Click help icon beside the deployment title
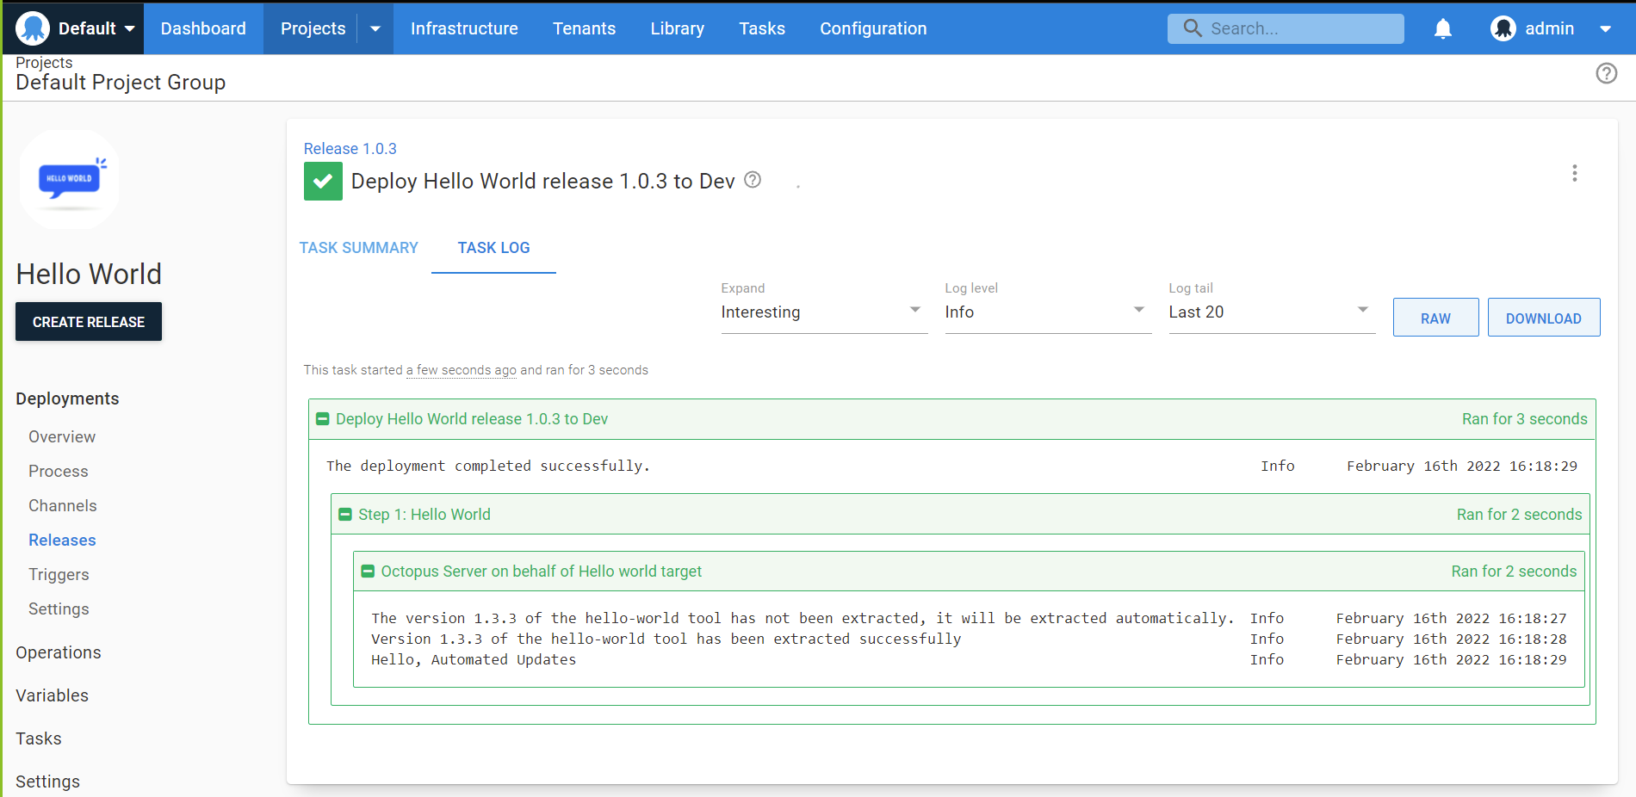This screenshot has width=1636, height=797. click(x=752, y=180)
